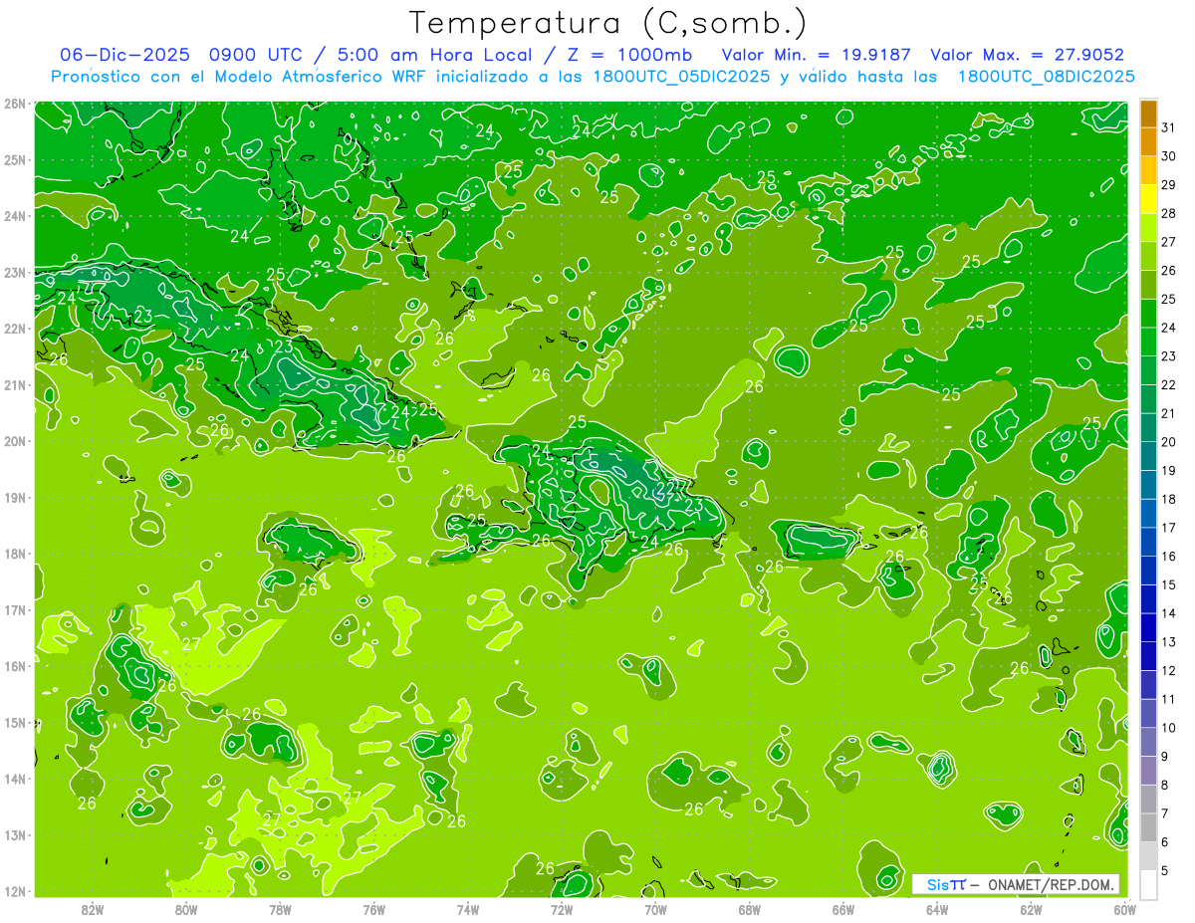This screenshot has height=923, width=1195.
Task: Pick the purple colorbar segment between 9 and 10
Action: click(1149, 742)
